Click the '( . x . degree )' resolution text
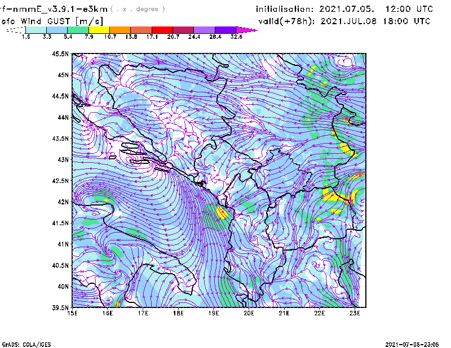The width and height of the screenshot is (451, 348). [138, 9]
